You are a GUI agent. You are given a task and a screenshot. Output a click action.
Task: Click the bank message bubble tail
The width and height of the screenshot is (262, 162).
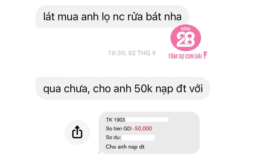100,152
